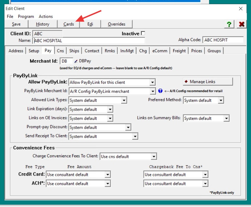
Task: Click the Alpha Code input field
Action: (223, 40)
